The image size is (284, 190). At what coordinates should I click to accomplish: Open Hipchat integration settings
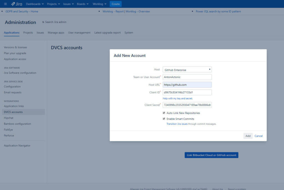tap(9, 118)
